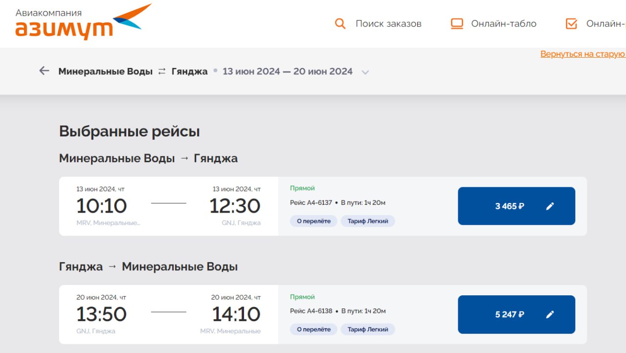Select the 10:10 departure flight card
Screen dimensions: 626x353
(x=169, y=206)
